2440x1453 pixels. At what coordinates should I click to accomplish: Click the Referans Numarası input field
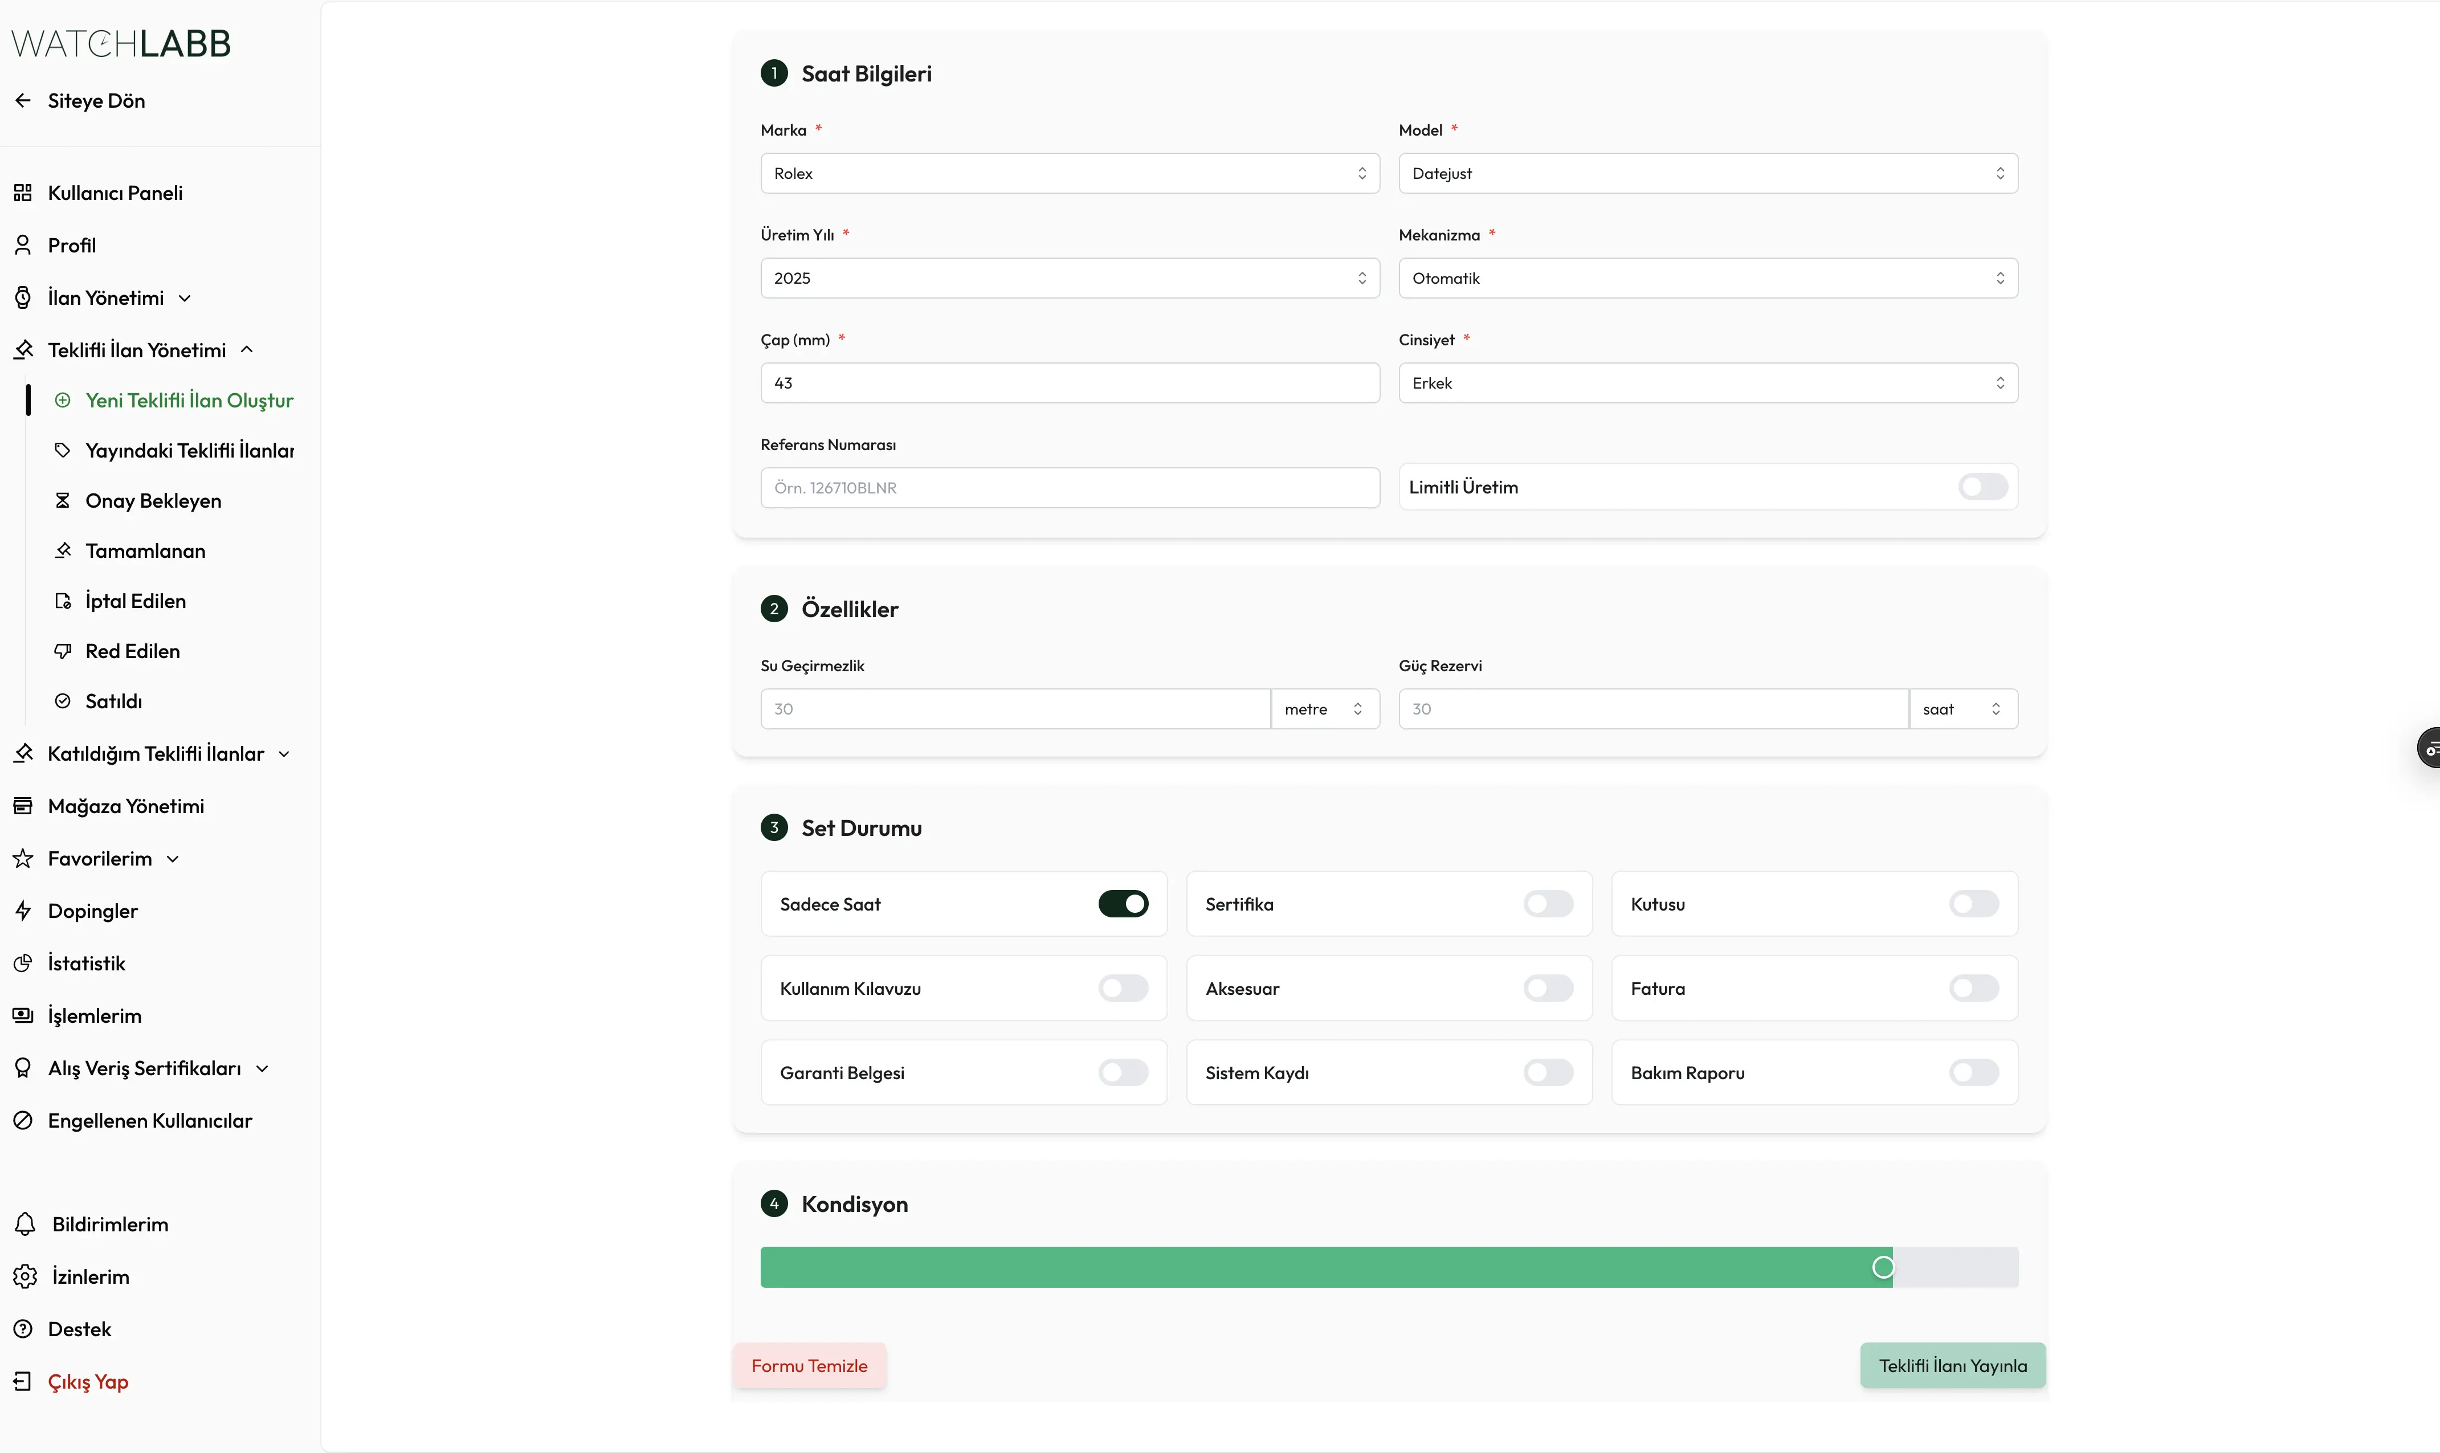click(1069, 488)
